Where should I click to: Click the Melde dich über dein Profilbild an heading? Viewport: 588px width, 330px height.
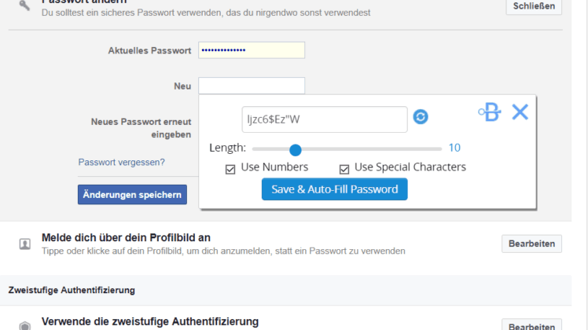[126, 238]
